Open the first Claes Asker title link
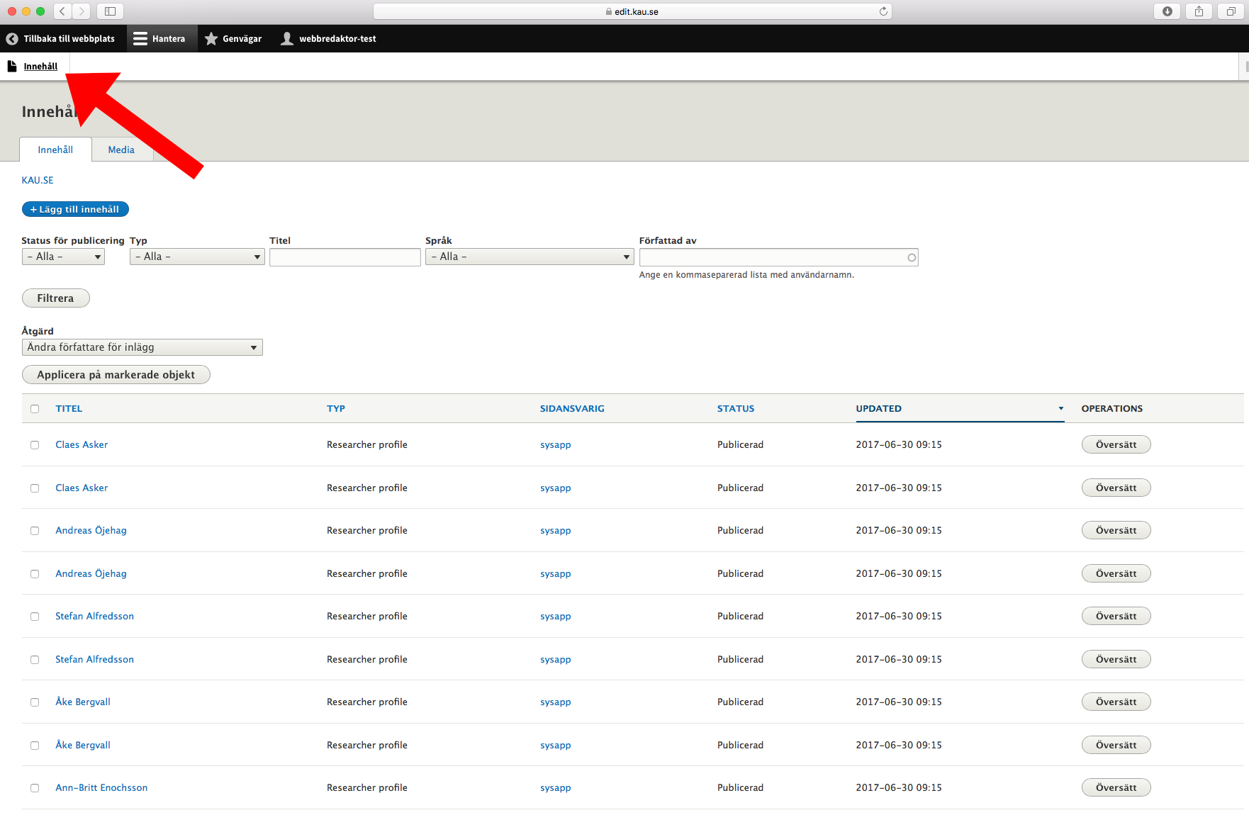 click(82, 444)
